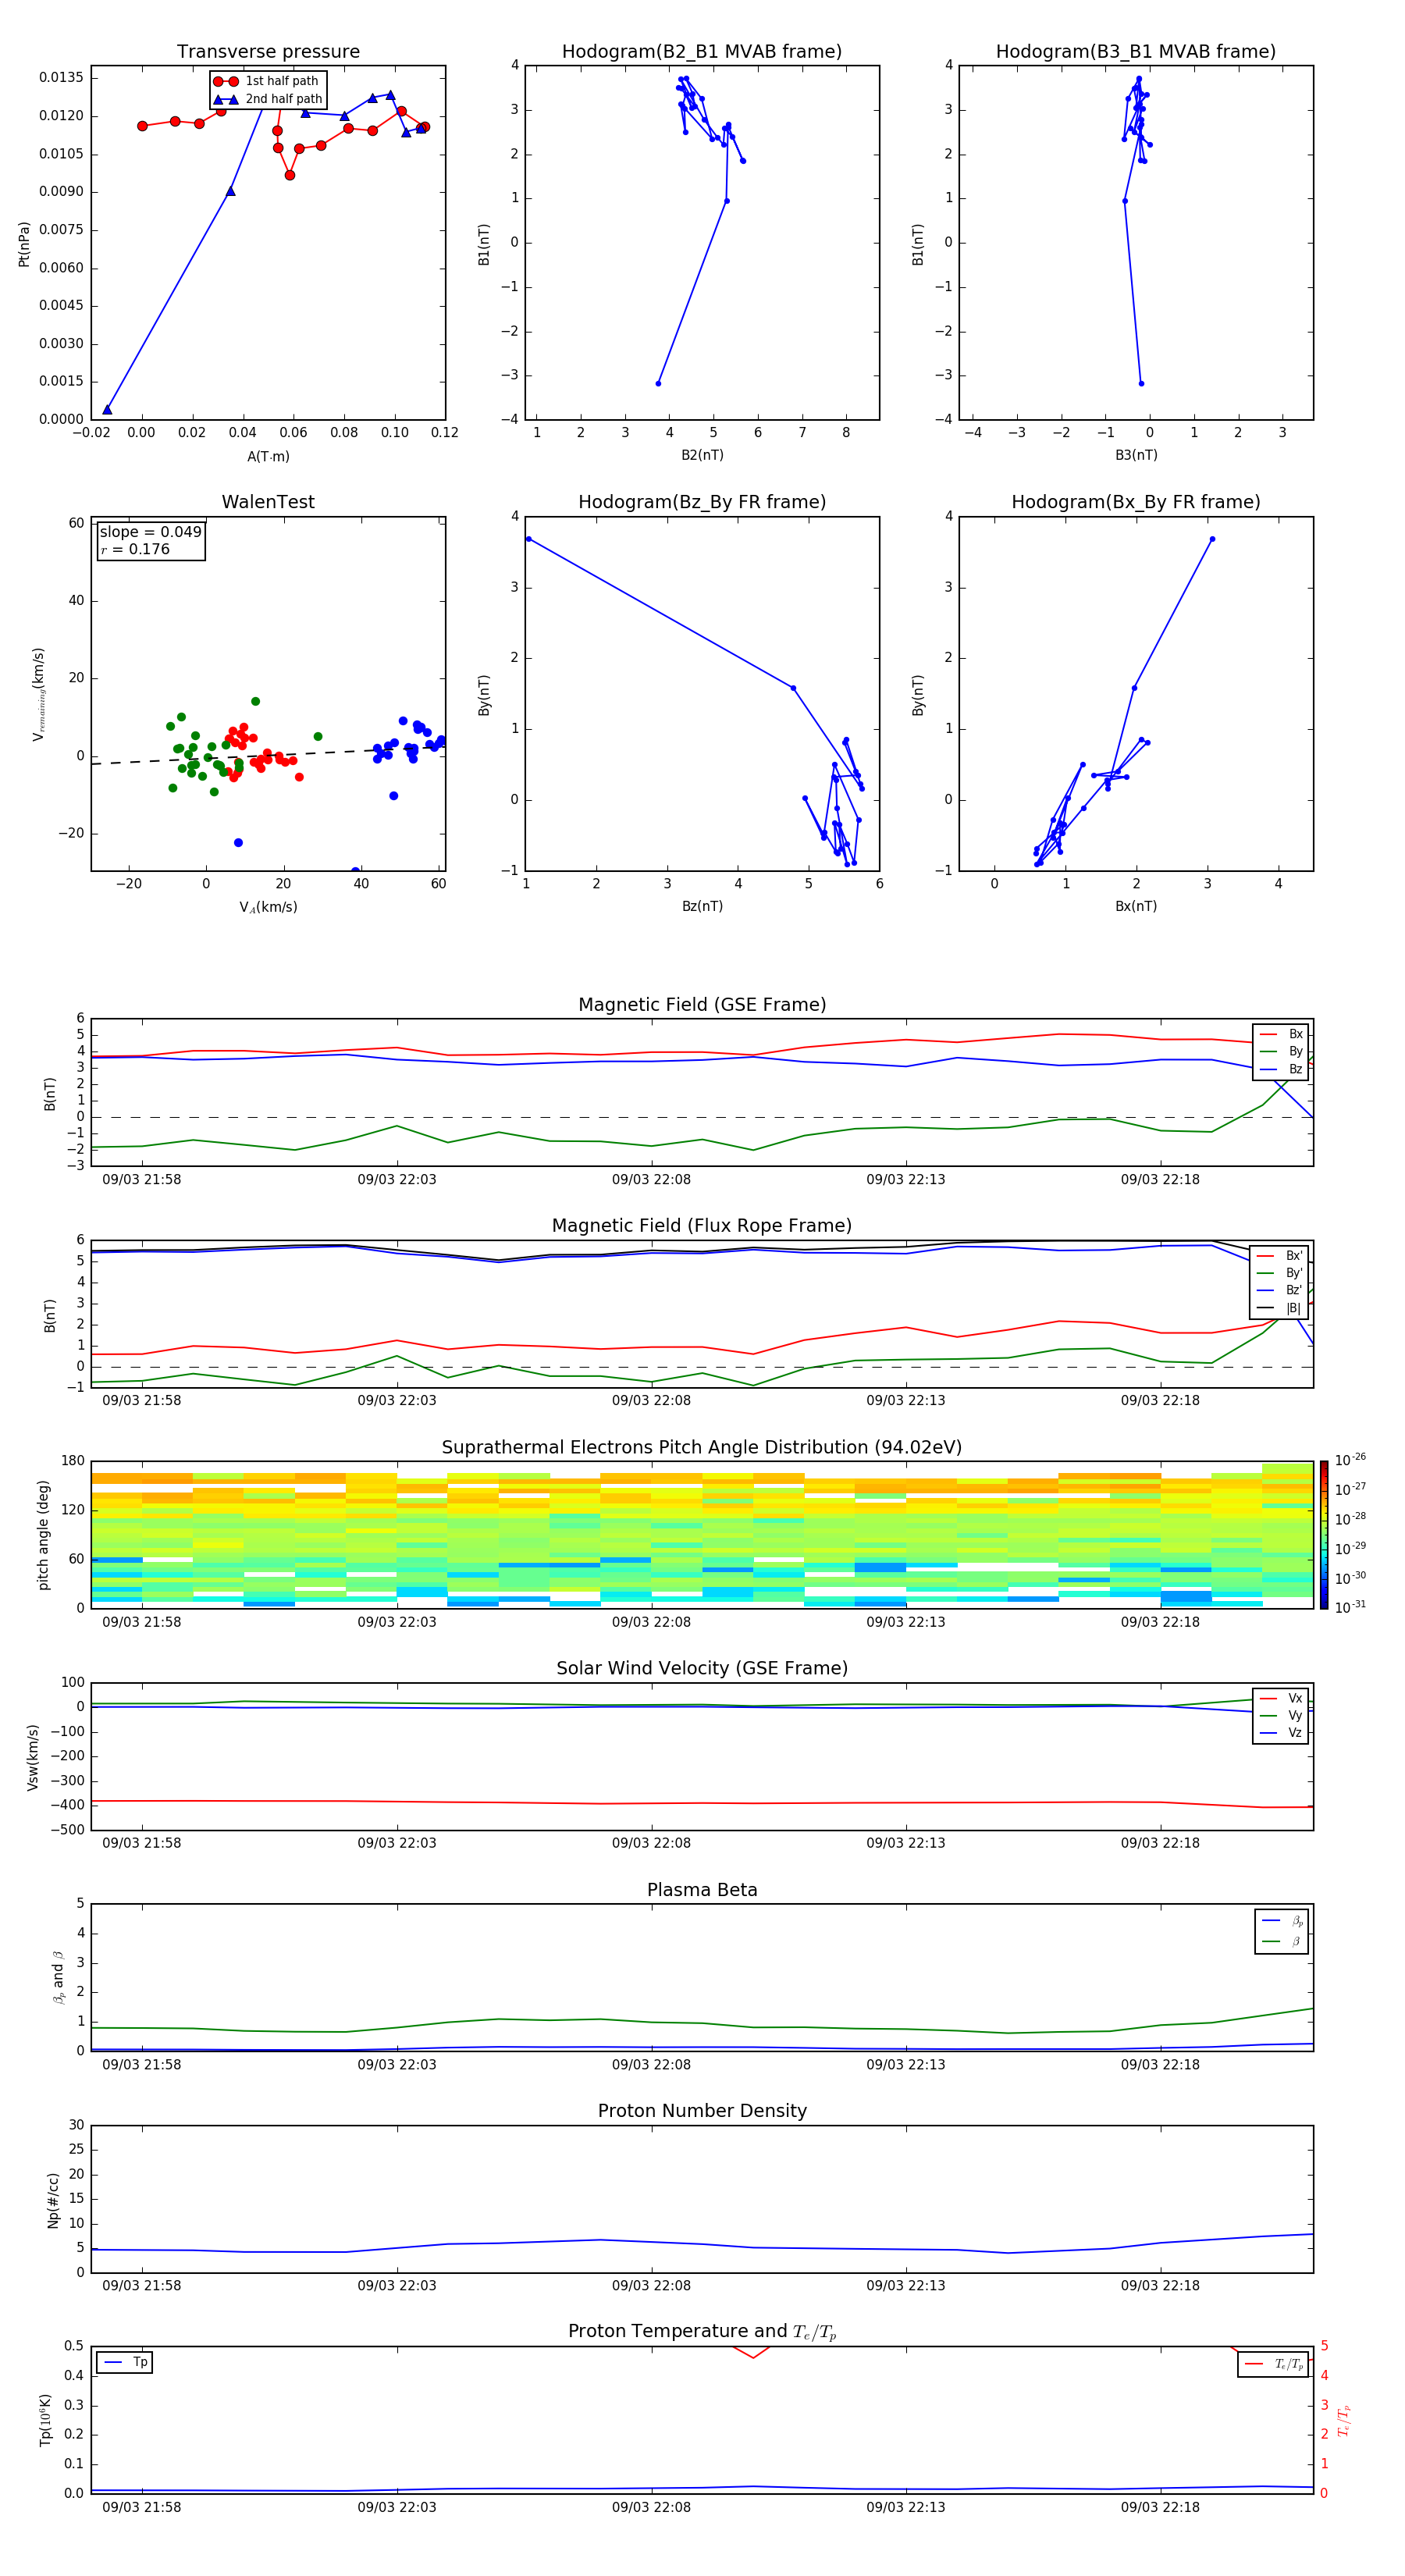This screenshot has height=2576, width=1405.
Task: Click the 'B3(nT)' x-axis label
Action: (x=1136, y=455)
